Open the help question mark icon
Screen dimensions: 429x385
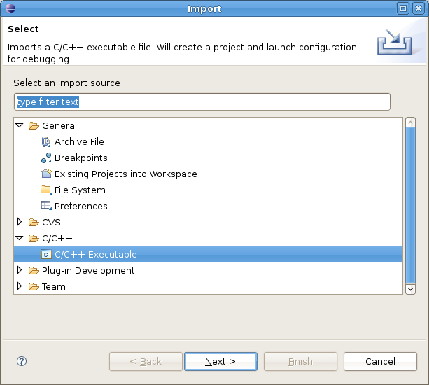point(21,361)
